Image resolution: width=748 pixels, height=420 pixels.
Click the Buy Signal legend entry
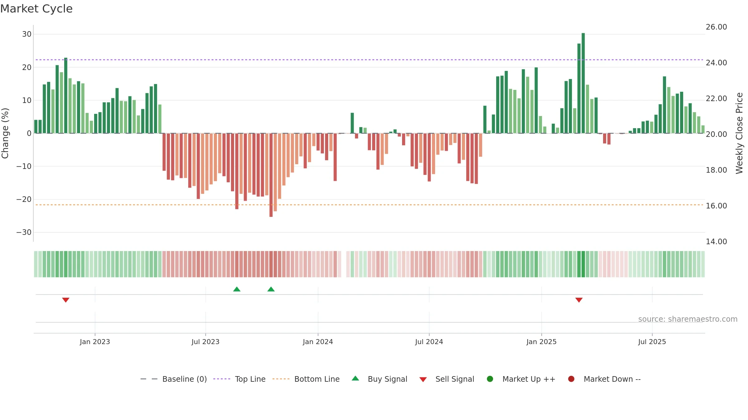click(379, 379)
